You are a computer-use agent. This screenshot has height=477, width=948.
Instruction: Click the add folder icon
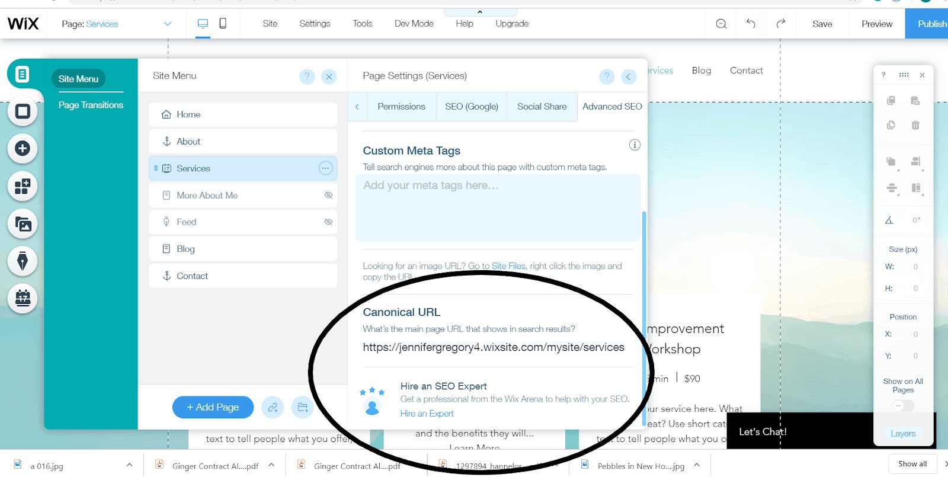point(303,407)
